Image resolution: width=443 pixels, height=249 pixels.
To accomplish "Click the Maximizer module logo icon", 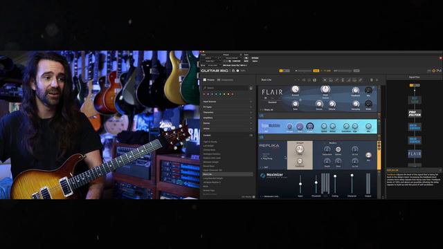I will point(263,176).
